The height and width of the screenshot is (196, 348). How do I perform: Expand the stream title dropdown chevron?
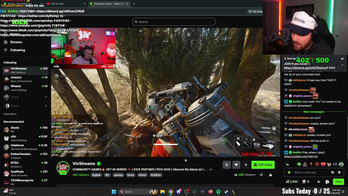point(210,170)
